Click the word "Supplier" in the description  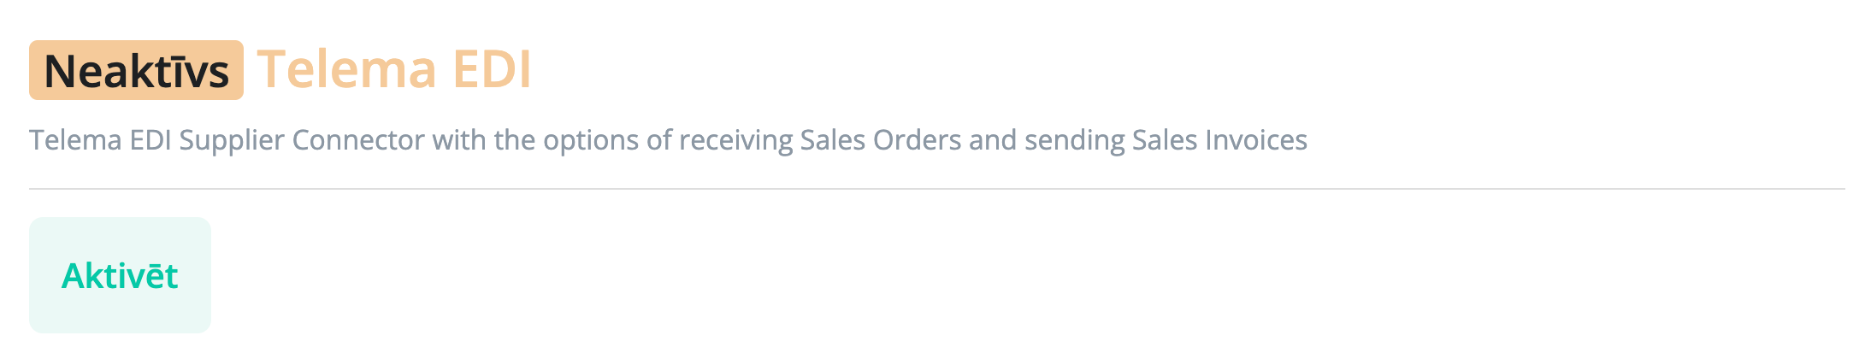click(x=231, y=140)
